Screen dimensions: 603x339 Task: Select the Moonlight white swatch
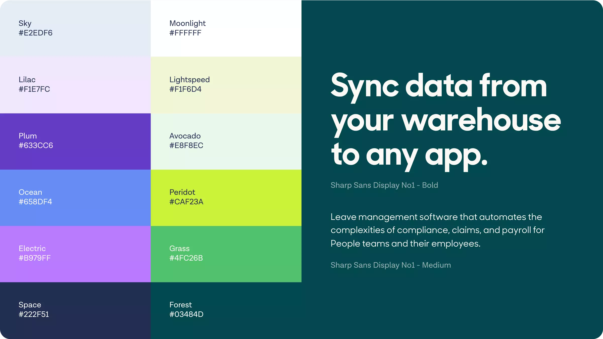226,28
